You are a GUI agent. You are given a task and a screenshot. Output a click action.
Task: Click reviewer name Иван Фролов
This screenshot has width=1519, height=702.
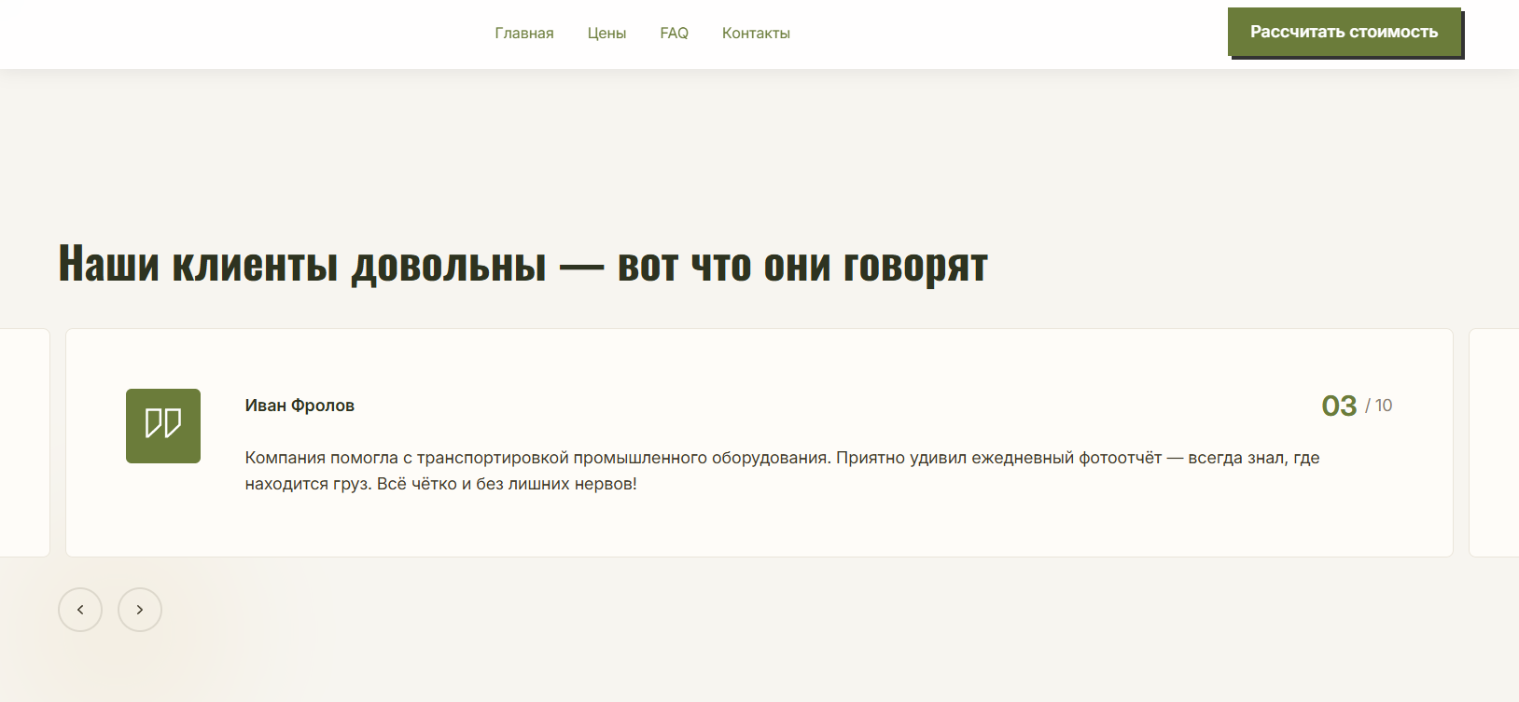[300, 406]
